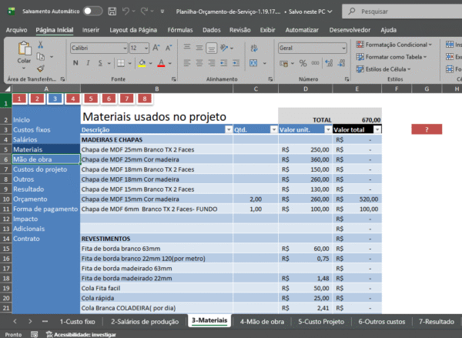462x338 pixels.
Task: Open the Fonte dialog launcher
Action: point(174,79)
